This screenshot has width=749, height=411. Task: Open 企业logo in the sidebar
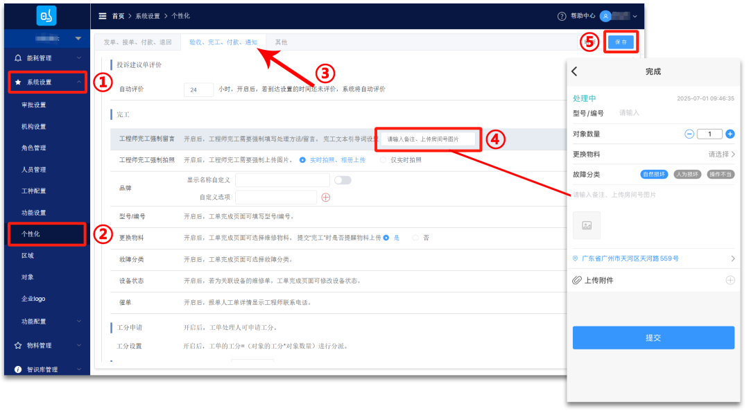tap(33, 298)
